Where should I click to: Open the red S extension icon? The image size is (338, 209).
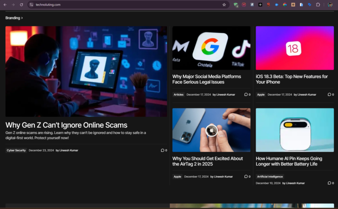(x=268, y=4)
